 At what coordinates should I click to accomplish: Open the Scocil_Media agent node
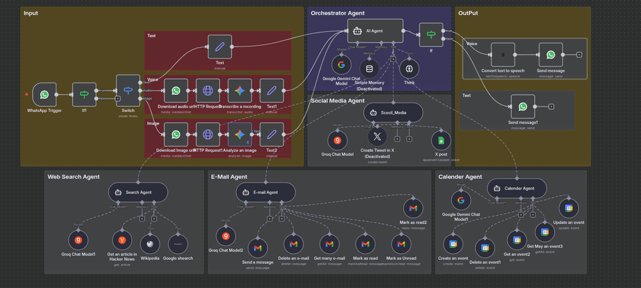(x=392, y=113)
